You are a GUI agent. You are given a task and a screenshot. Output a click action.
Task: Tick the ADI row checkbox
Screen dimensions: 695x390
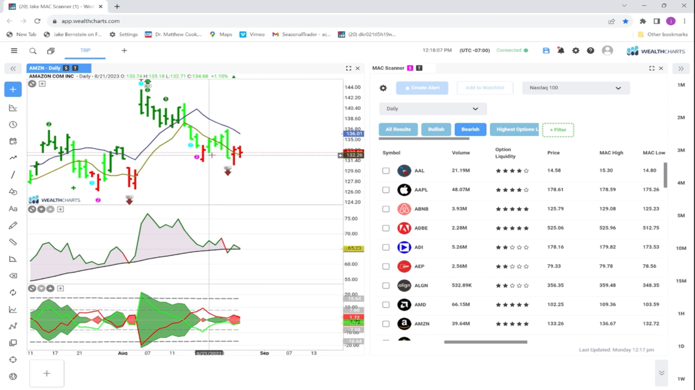386,247
